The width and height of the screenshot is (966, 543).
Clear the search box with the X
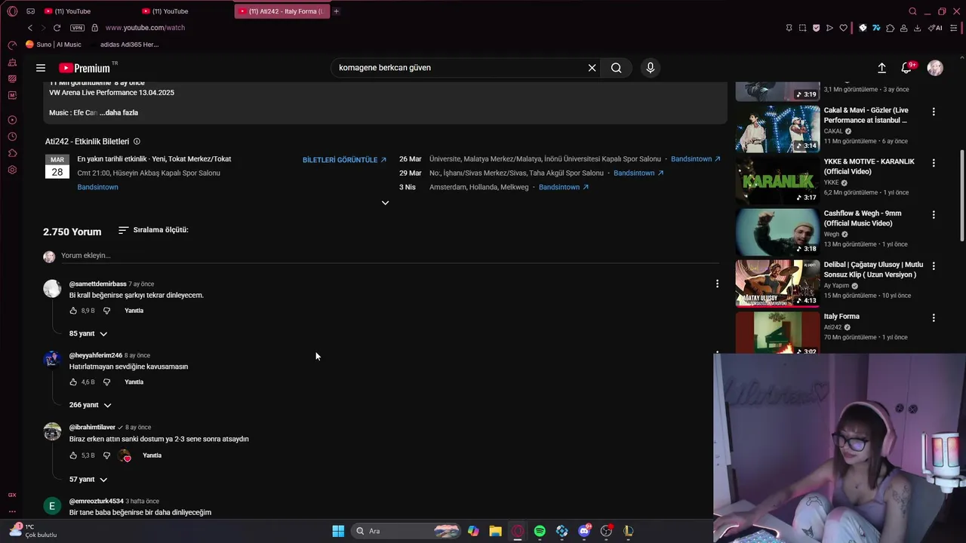coord(592,68)
